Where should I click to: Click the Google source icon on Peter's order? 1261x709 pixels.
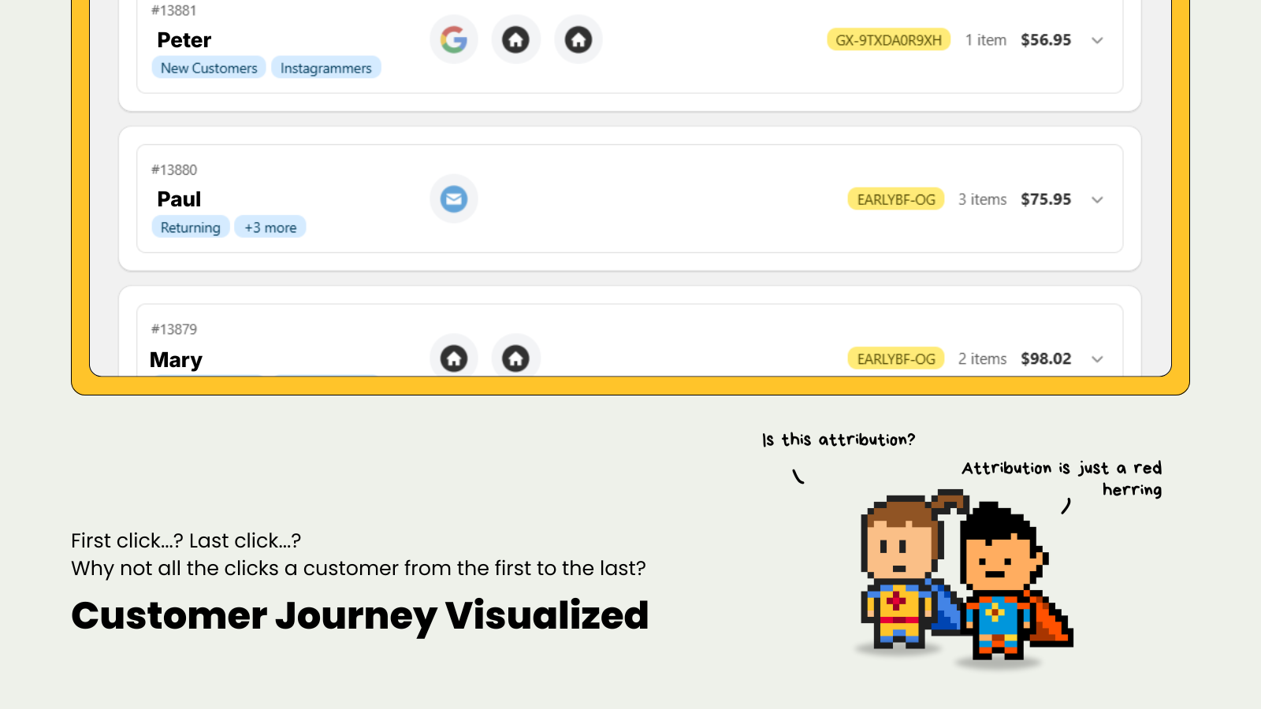453,39
